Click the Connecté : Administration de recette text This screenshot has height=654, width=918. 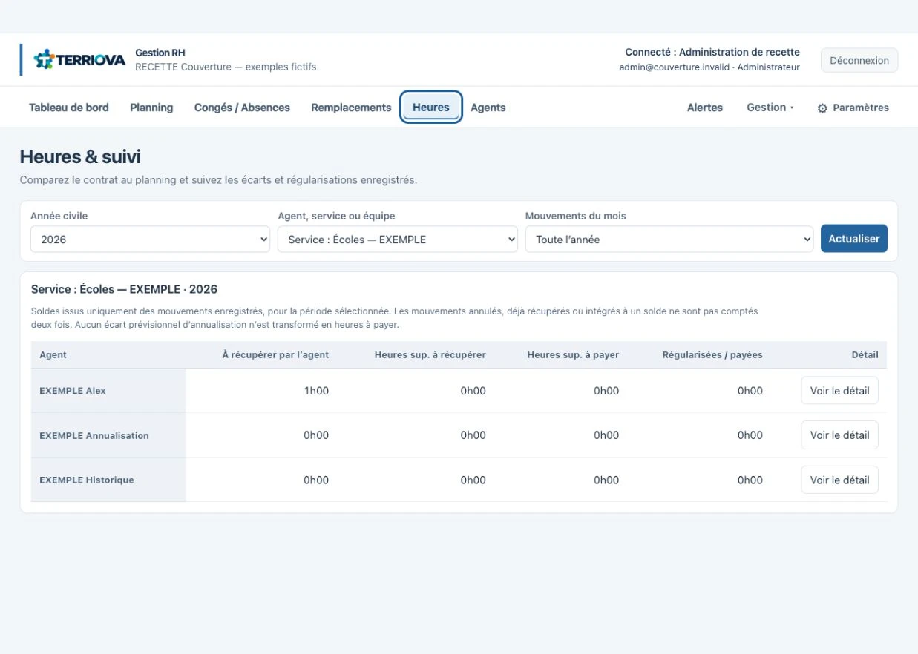712,52
